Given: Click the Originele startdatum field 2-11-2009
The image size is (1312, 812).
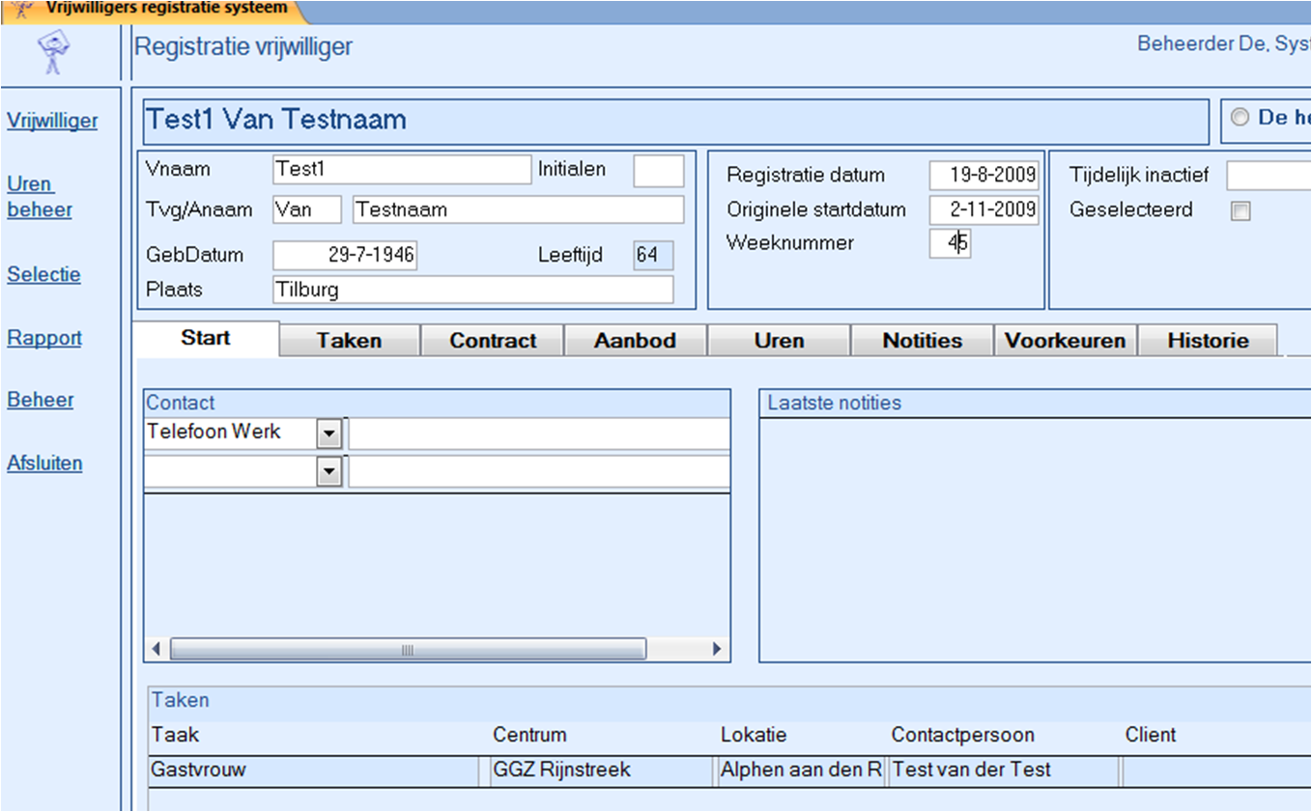Looking at the screenshot, I should (984, 210).
